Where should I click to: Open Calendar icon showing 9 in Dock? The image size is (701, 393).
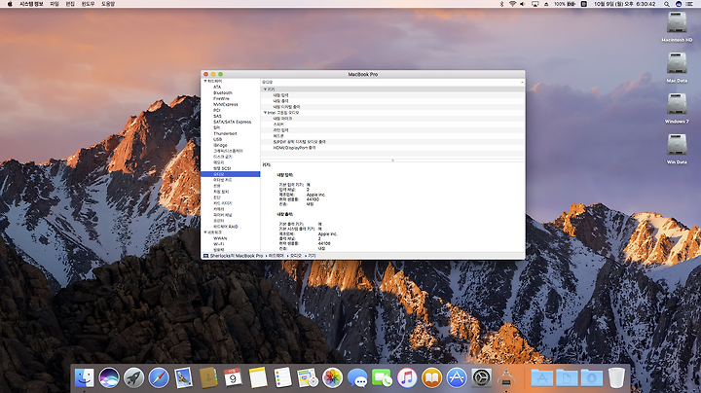coord(233,377)
